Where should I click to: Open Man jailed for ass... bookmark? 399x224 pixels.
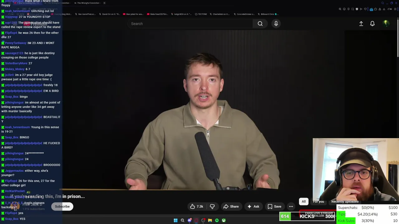(133, 14)
